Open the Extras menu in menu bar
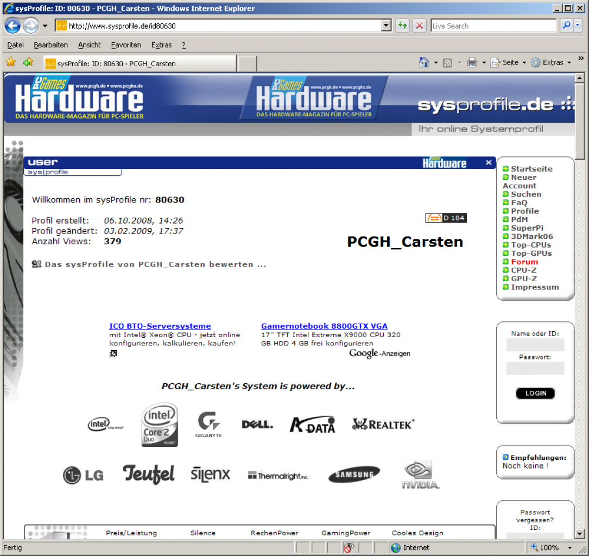This screenshot has width=589, height=556. point(162,45)
